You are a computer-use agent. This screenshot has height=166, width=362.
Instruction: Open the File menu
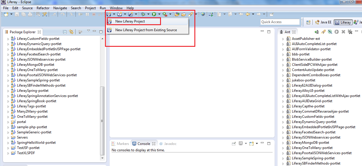point(6,8)
